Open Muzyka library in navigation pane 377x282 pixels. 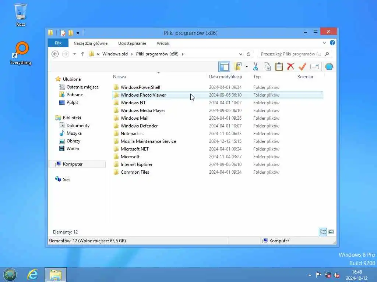click(x=70, y=133)
